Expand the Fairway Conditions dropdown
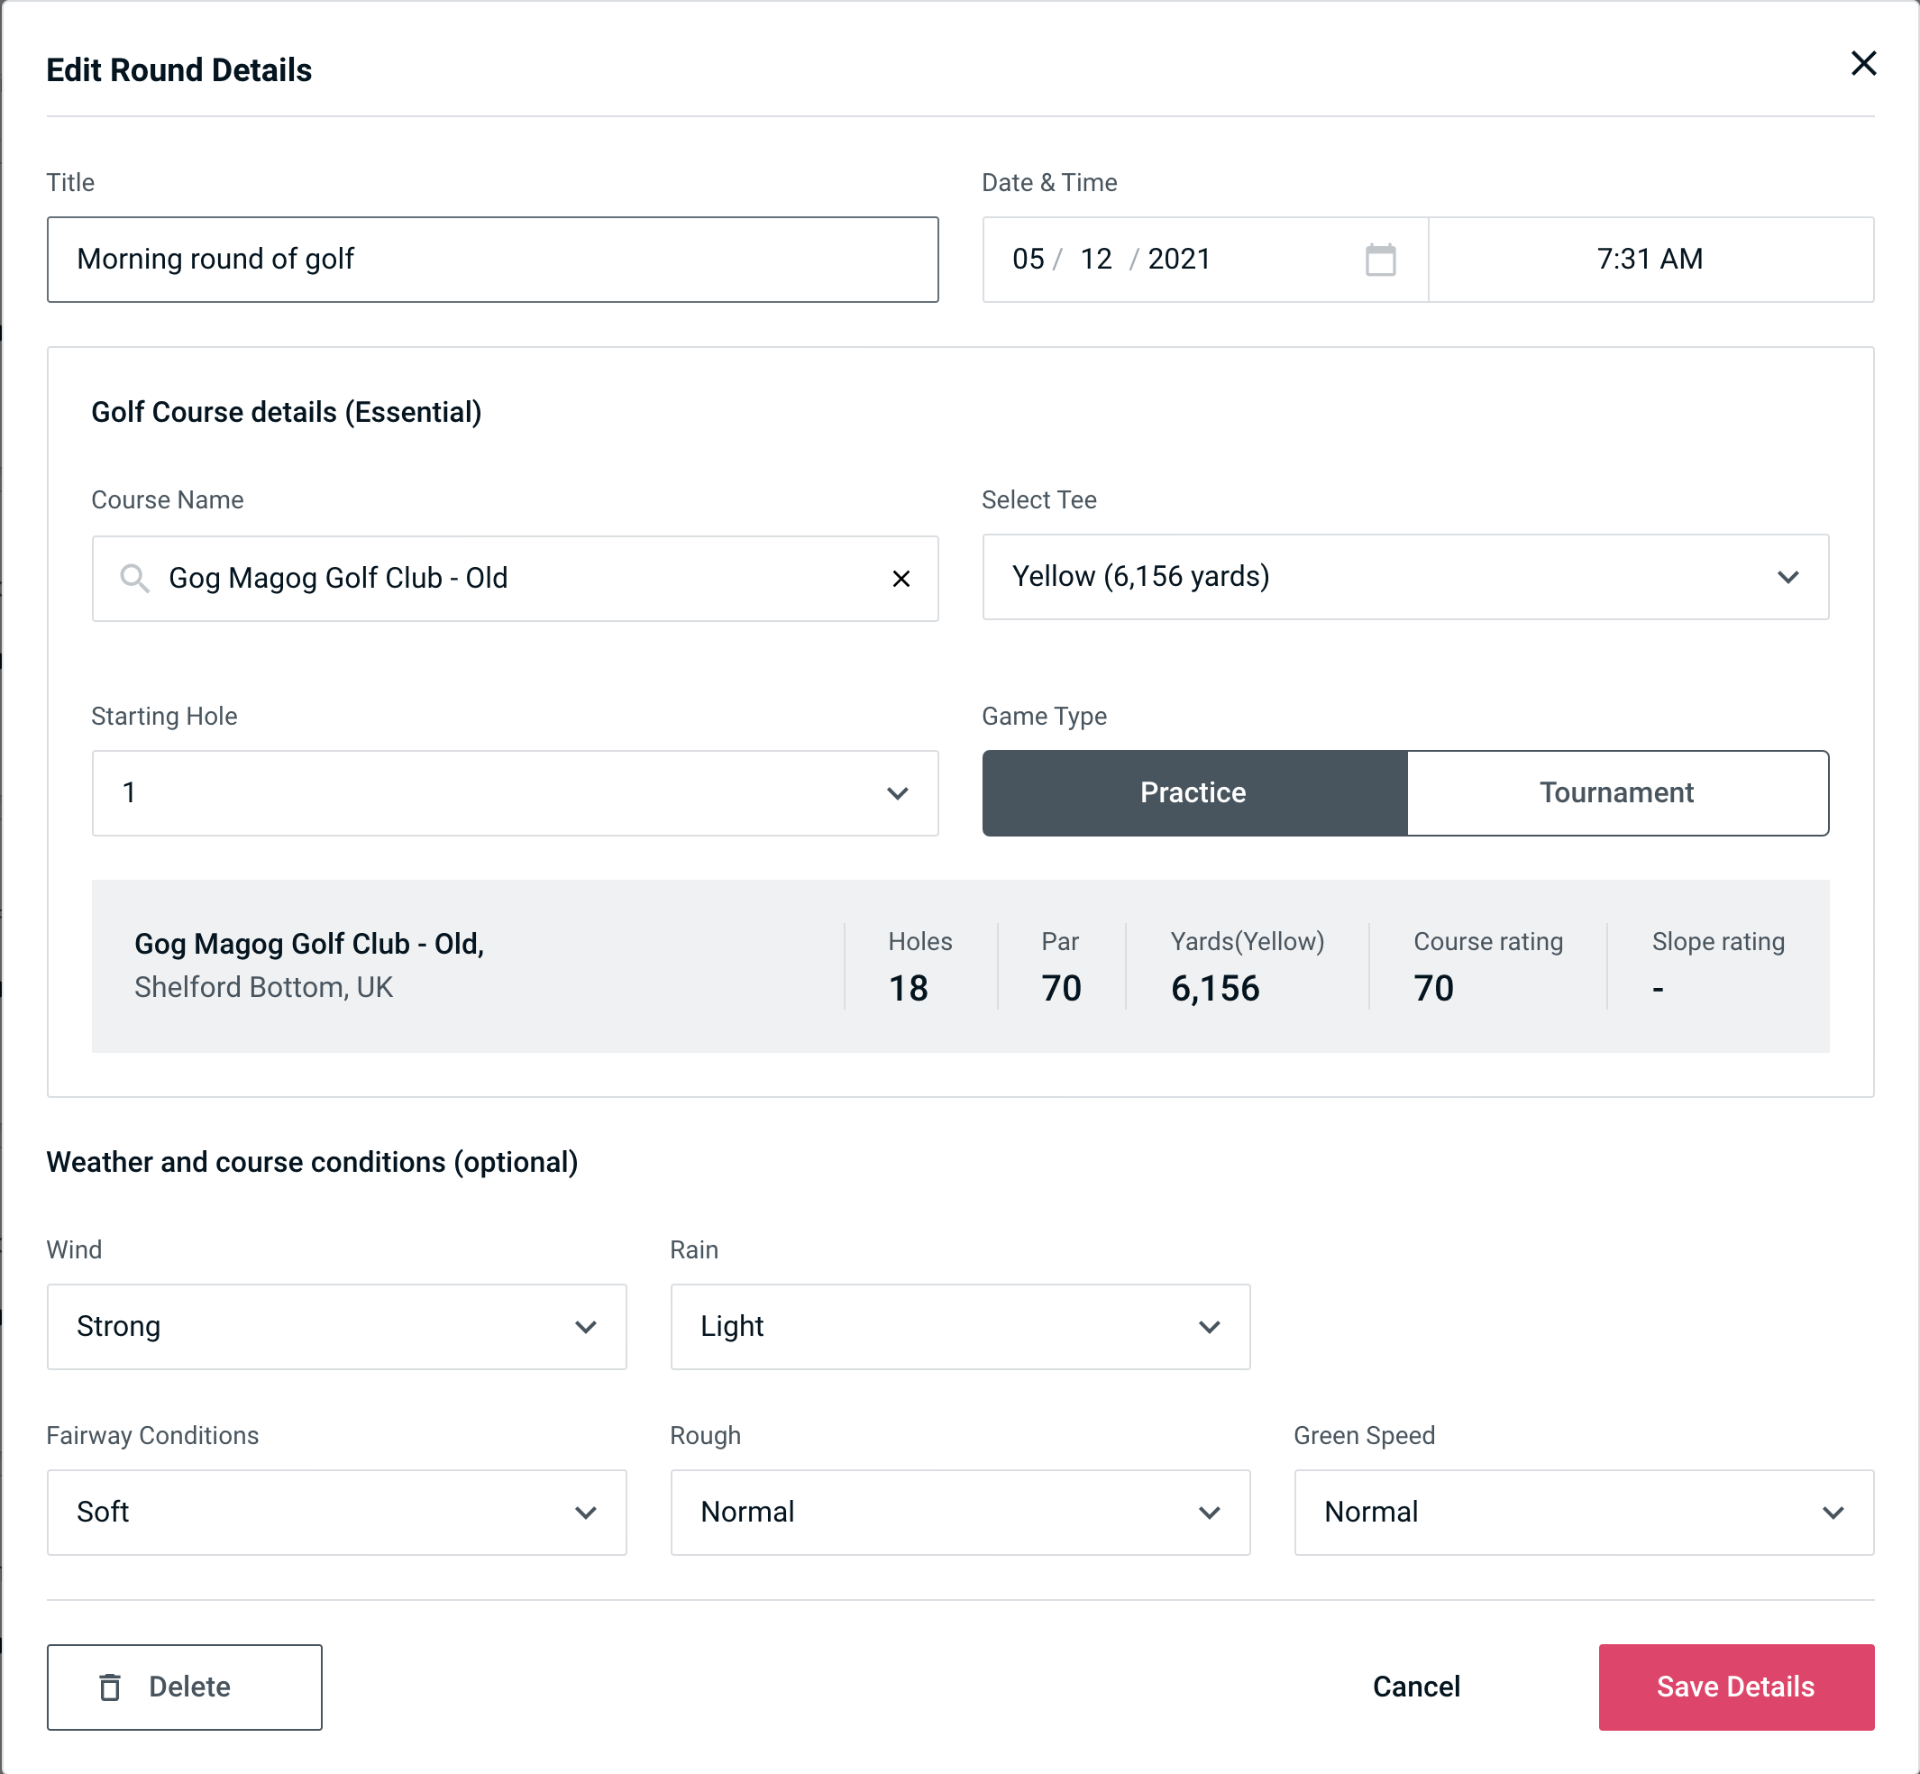The image size is (1920, 1774). [x=334, y=1512]
